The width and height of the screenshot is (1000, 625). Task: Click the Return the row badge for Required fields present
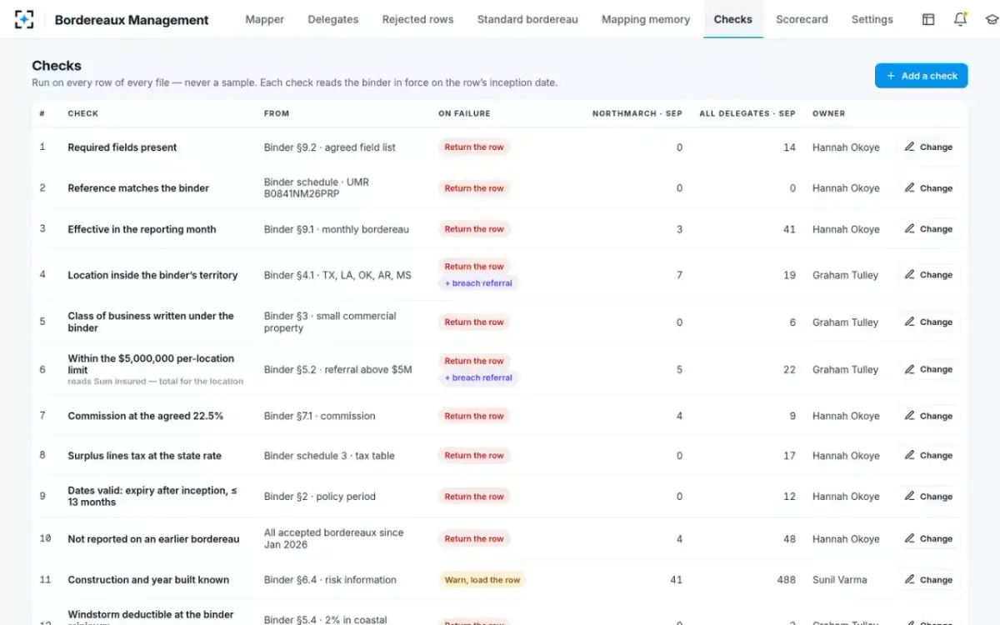pos(474,147)
